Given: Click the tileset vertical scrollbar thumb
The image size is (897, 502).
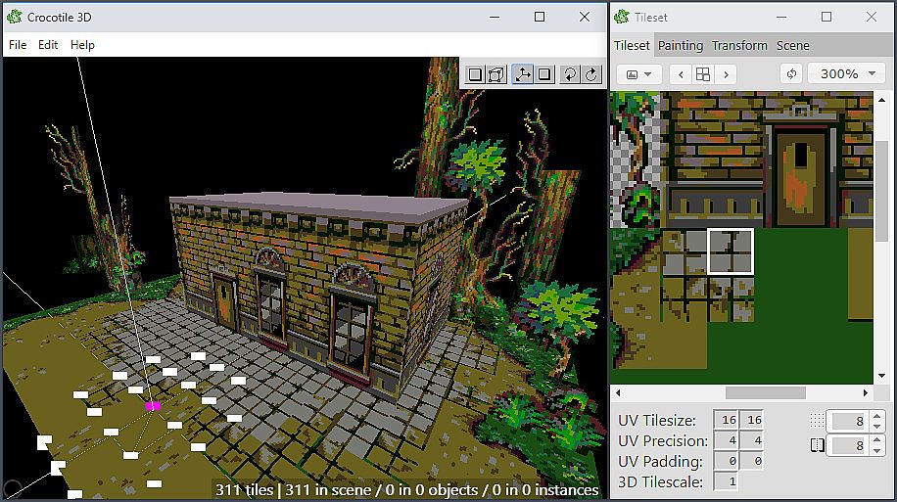Looking at the screenshot, I should 881,191.
